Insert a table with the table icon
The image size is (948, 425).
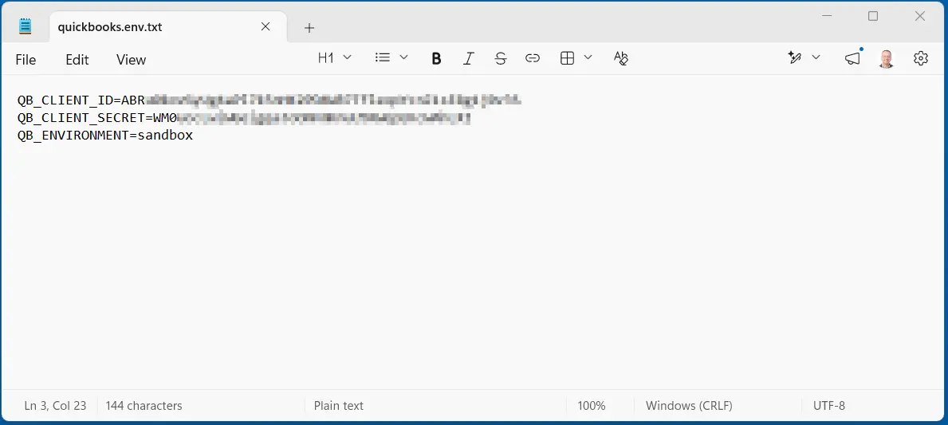click(567, 58)
